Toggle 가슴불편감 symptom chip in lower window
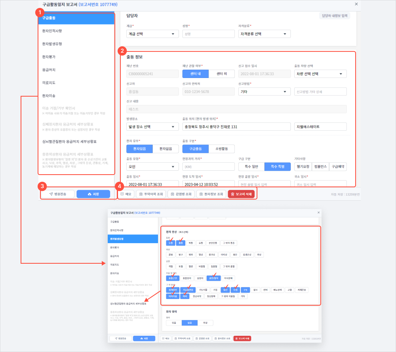 coord(188,290)
